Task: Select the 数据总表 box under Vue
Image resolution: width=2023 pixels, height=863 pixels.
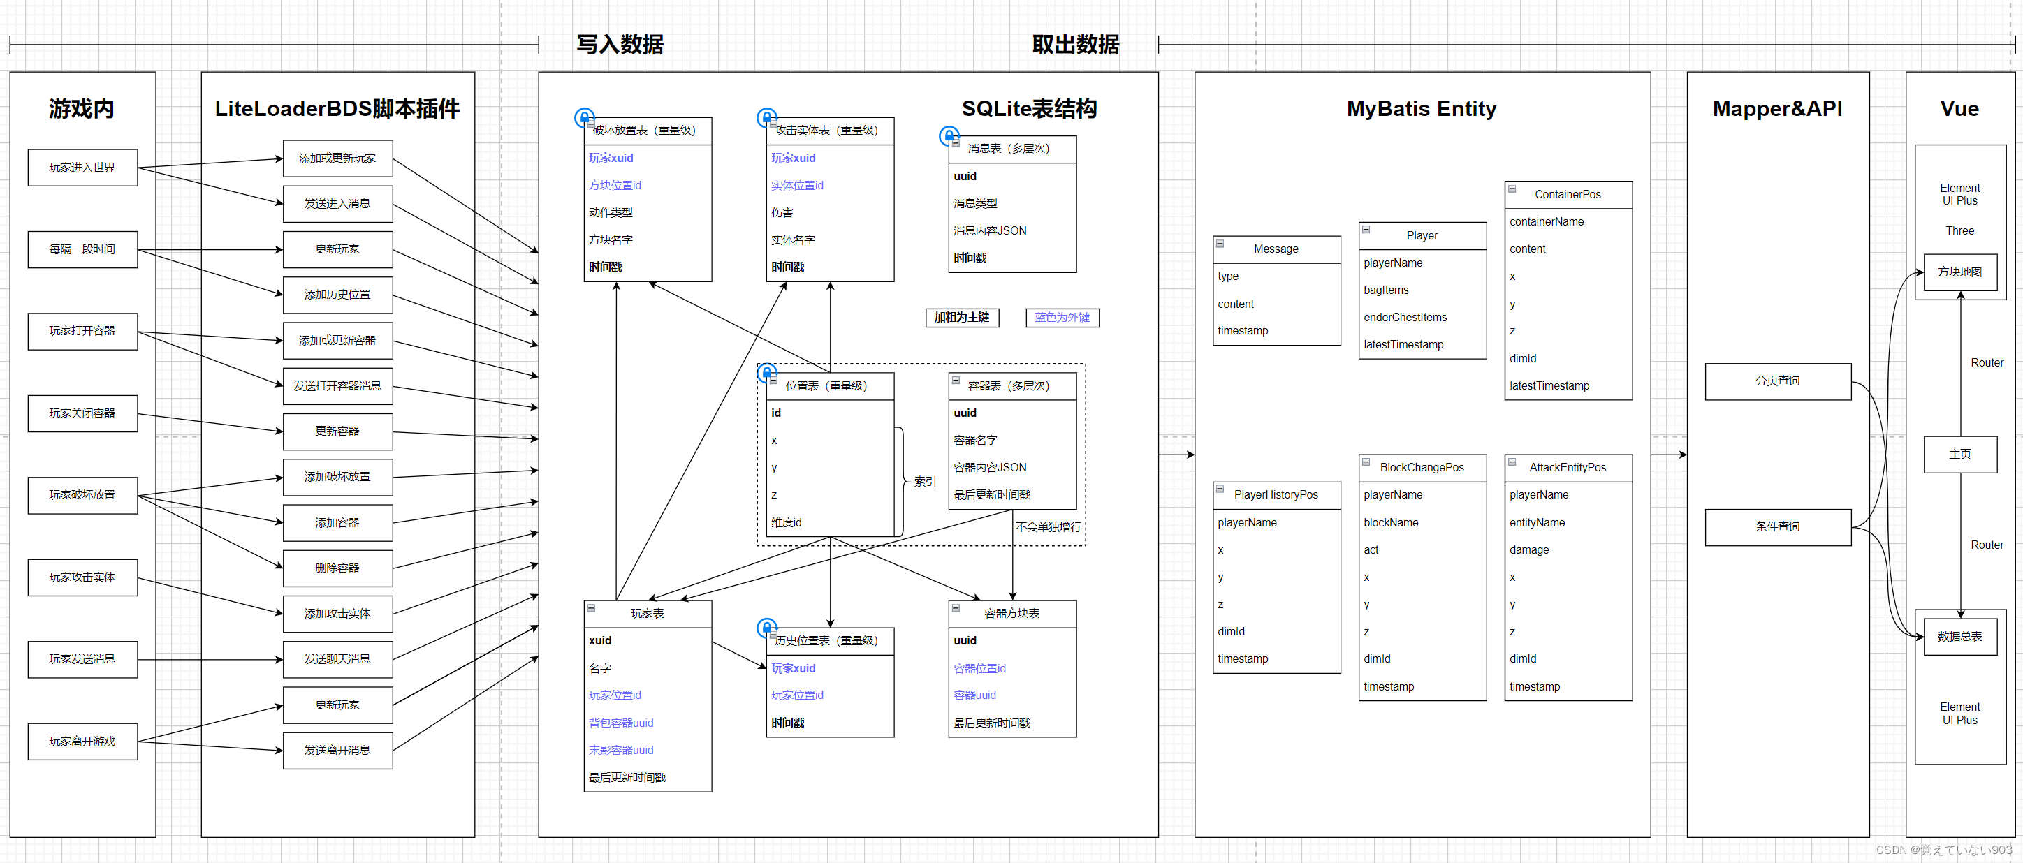Action: 1959,636
